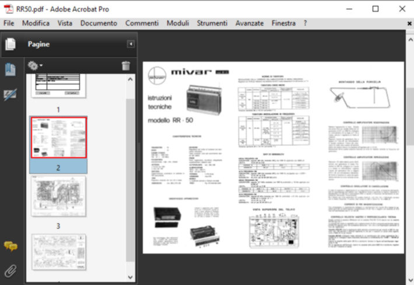
Task: Open the page options gear dropdown
Action: [35, 66]
